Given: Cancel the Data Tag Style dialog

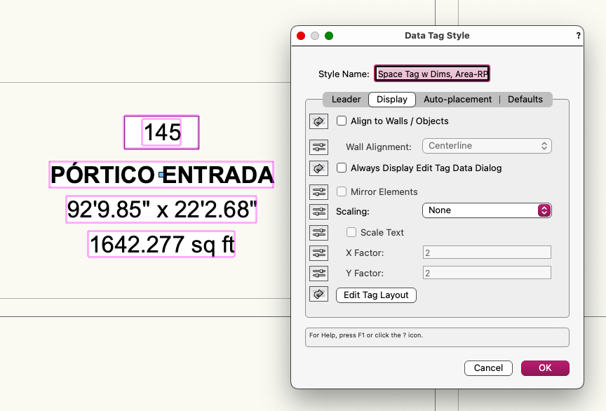Looking at the screenshot, I should point(488,368).
